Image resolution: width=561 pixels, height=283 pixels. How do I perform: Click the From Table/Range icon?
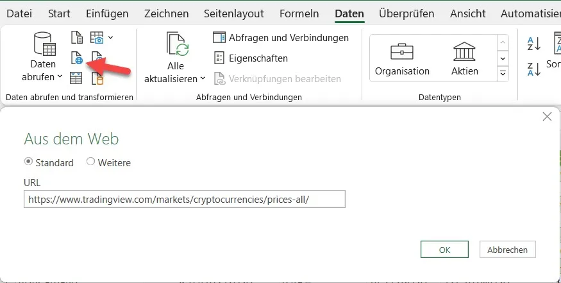click(76, 78)
